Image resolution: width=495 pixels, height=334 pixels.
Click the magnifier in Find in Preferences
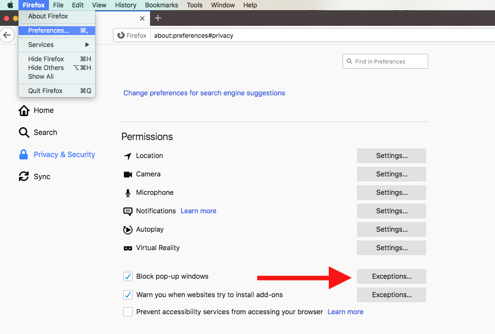[x=349, y=61]
